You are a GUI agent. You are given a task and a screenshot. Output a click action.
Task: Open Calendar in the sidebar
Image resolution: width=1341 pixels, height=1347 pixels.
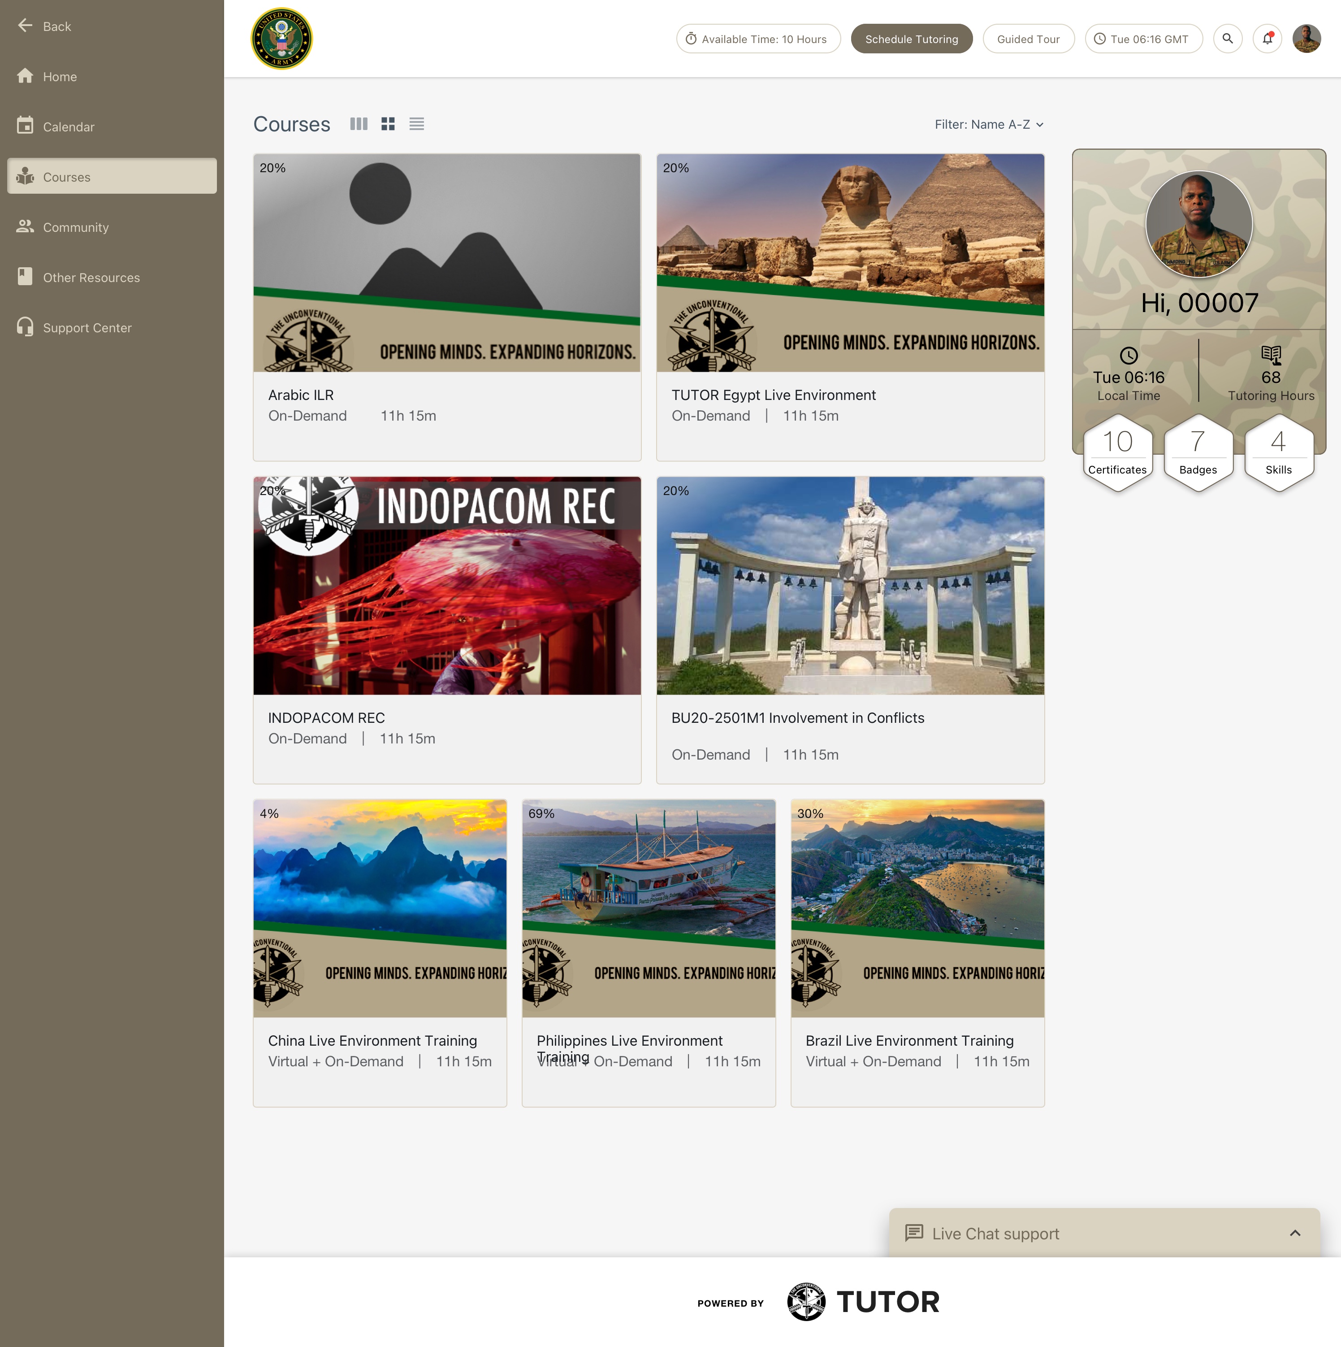point(112,127)
